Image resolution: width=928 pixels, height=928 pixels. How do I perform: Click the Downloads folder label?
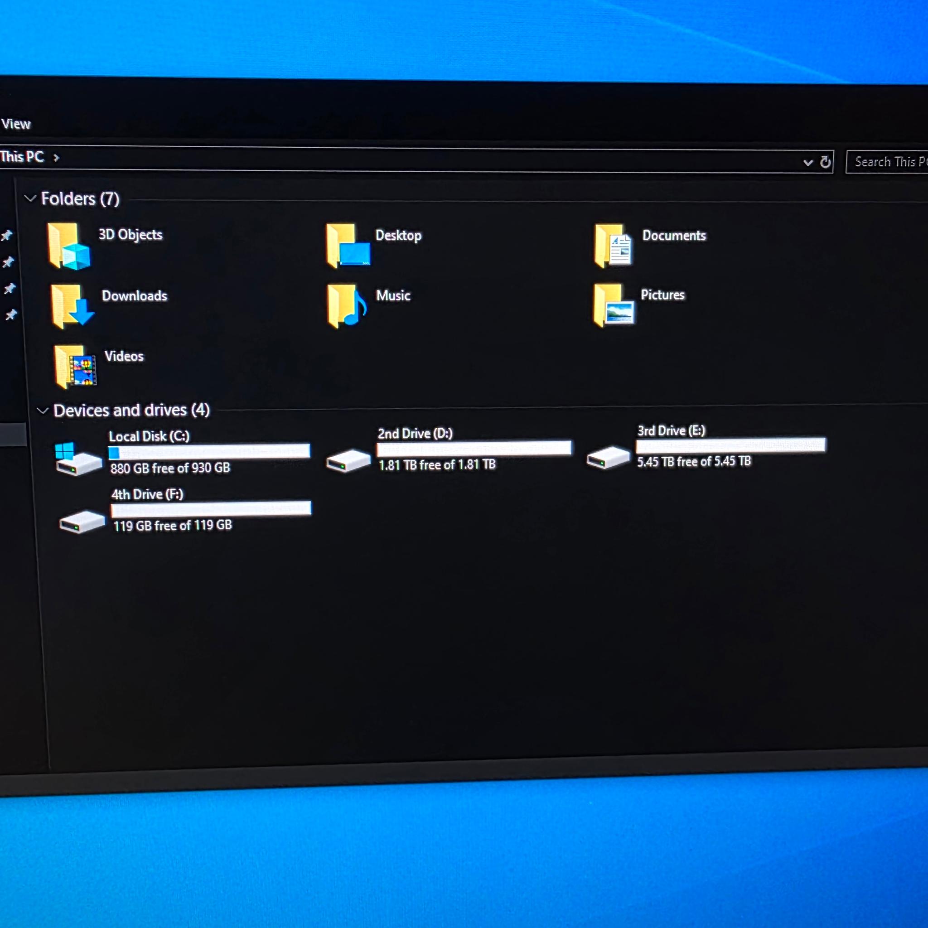click(x=135, y=295)
